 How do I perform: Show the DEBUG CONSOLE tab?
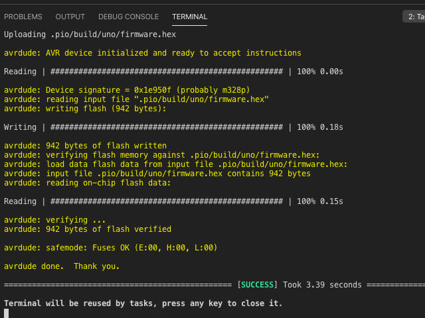click(128, 17)
